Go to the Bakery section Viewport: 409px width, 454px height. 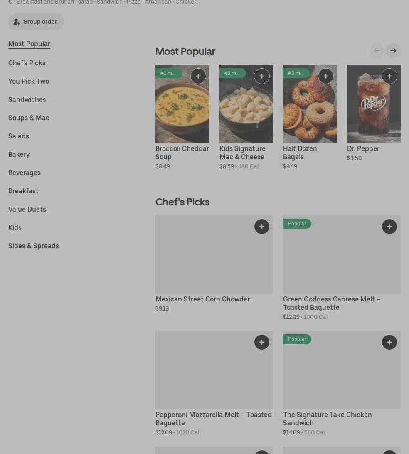(19, 154)
